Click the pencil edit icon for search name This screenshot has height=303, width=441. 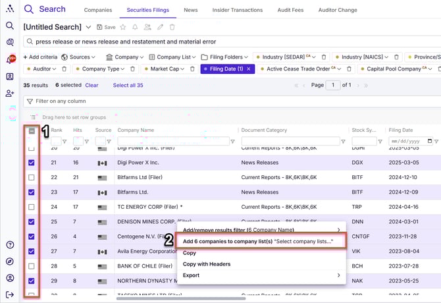point(160,27)
